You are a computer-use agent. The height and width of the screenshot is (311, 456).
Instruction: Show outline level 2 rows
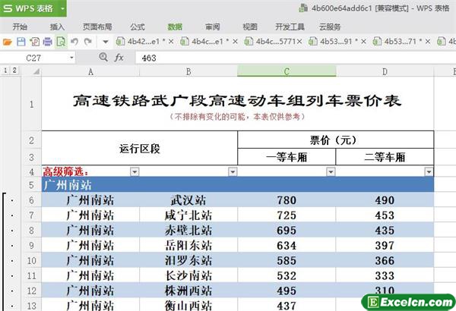click(15, 71)
